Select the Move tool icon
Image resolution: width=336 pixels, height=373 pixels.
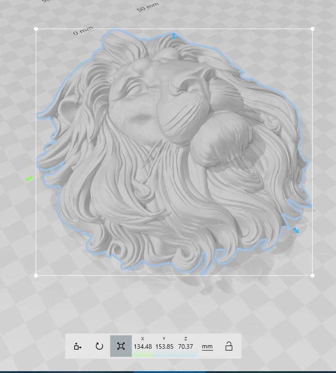[78, 346]
